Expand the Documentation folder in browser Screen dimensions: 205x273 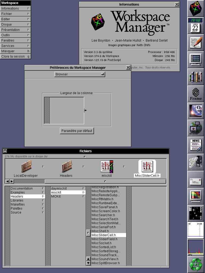tap(27, 188)
